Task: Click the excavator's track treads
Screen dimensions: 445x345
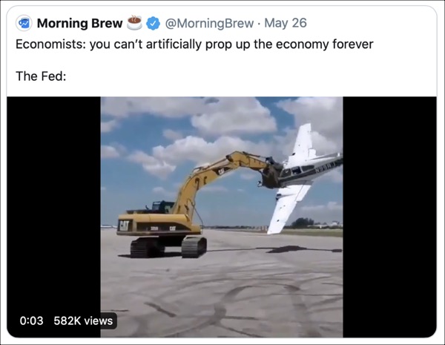Action: [x=168, y=247]
